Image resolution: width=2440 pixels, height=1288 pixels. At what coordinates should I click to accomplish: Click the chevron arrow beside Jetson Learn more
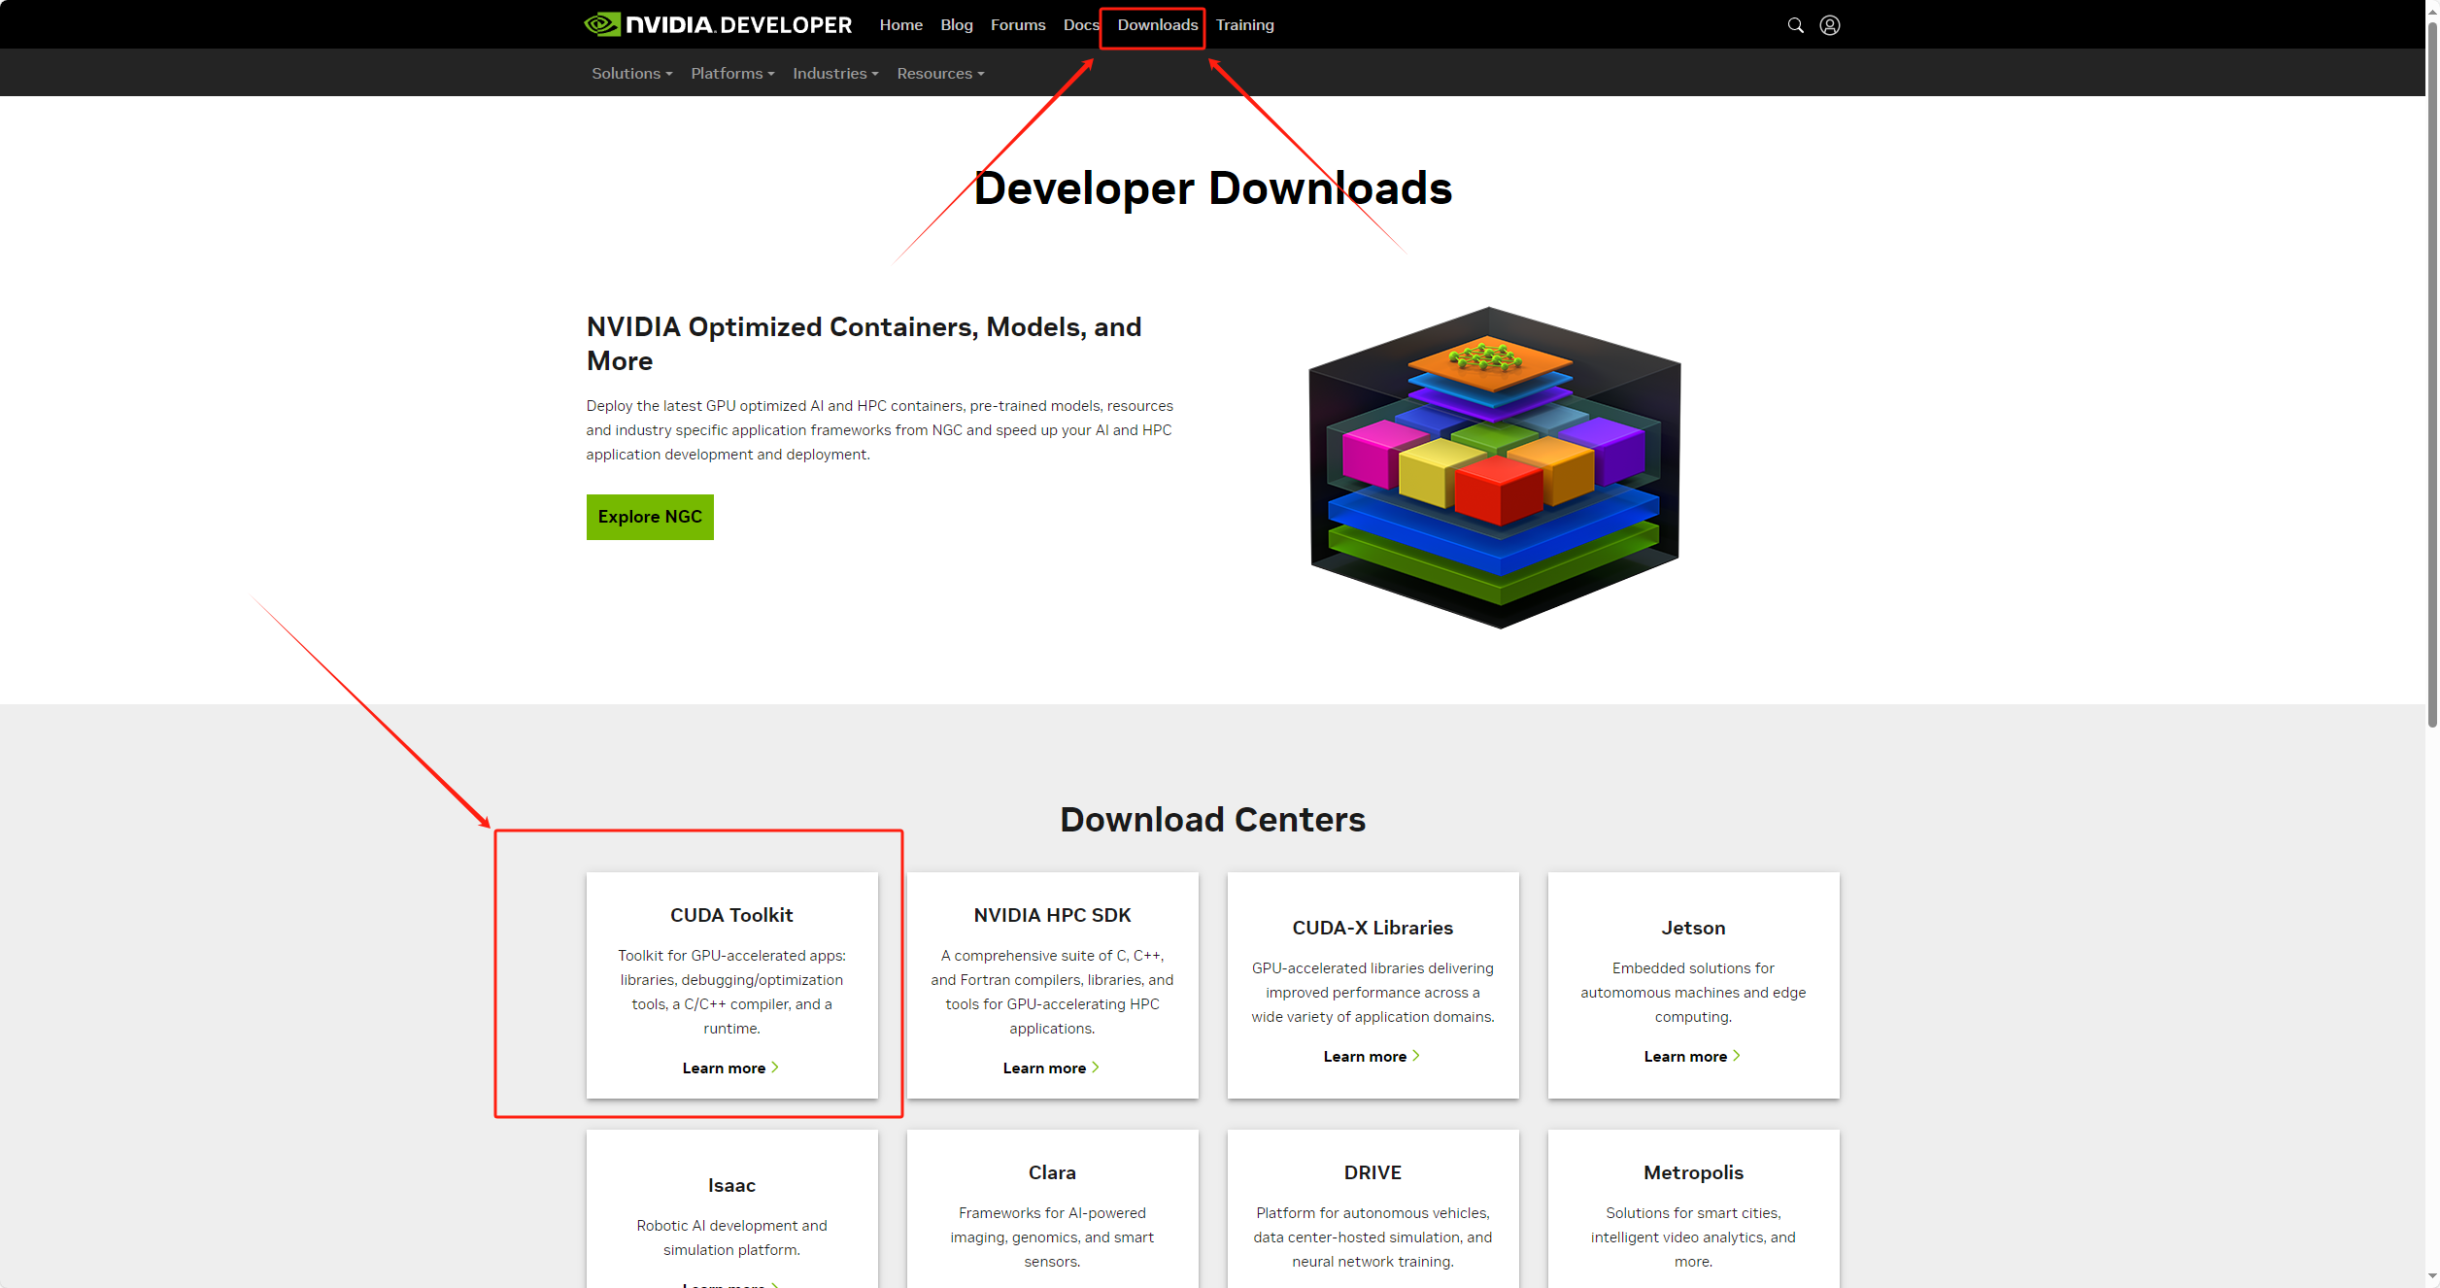coord(1736,1056)
